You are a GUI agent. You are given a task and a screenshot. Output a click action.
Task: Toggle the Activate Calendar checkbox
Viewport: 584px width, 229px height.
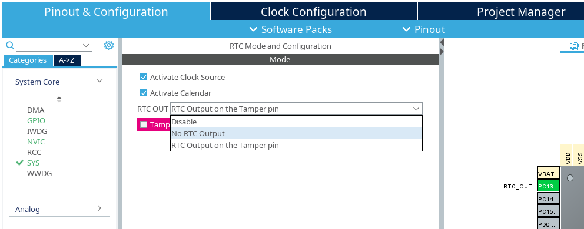tap(144, 93)
